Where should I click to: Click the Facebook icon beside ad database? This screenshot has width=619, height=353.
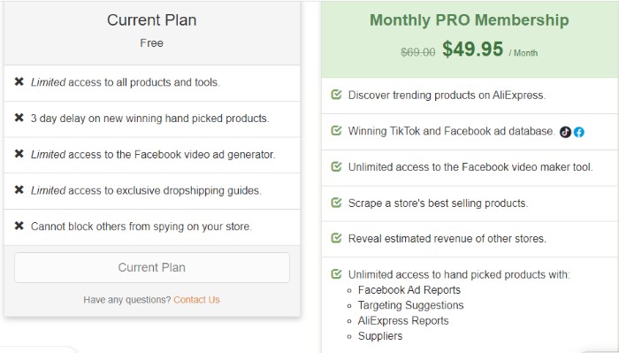point(578,132)
